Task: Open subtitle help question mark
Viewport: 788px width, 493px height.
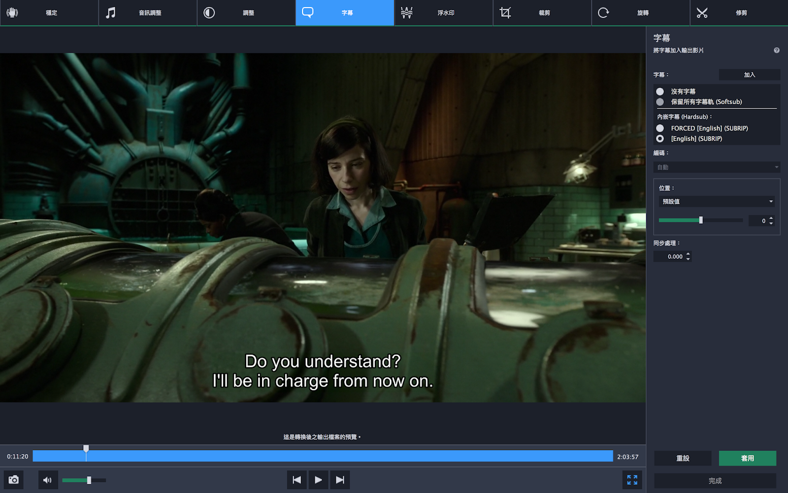Action: (777, 50)
